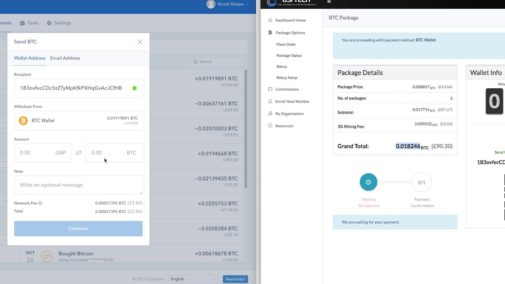Click the Subtotal 0.017714 BTC value

pyautogui.click(x=424, y=110)
